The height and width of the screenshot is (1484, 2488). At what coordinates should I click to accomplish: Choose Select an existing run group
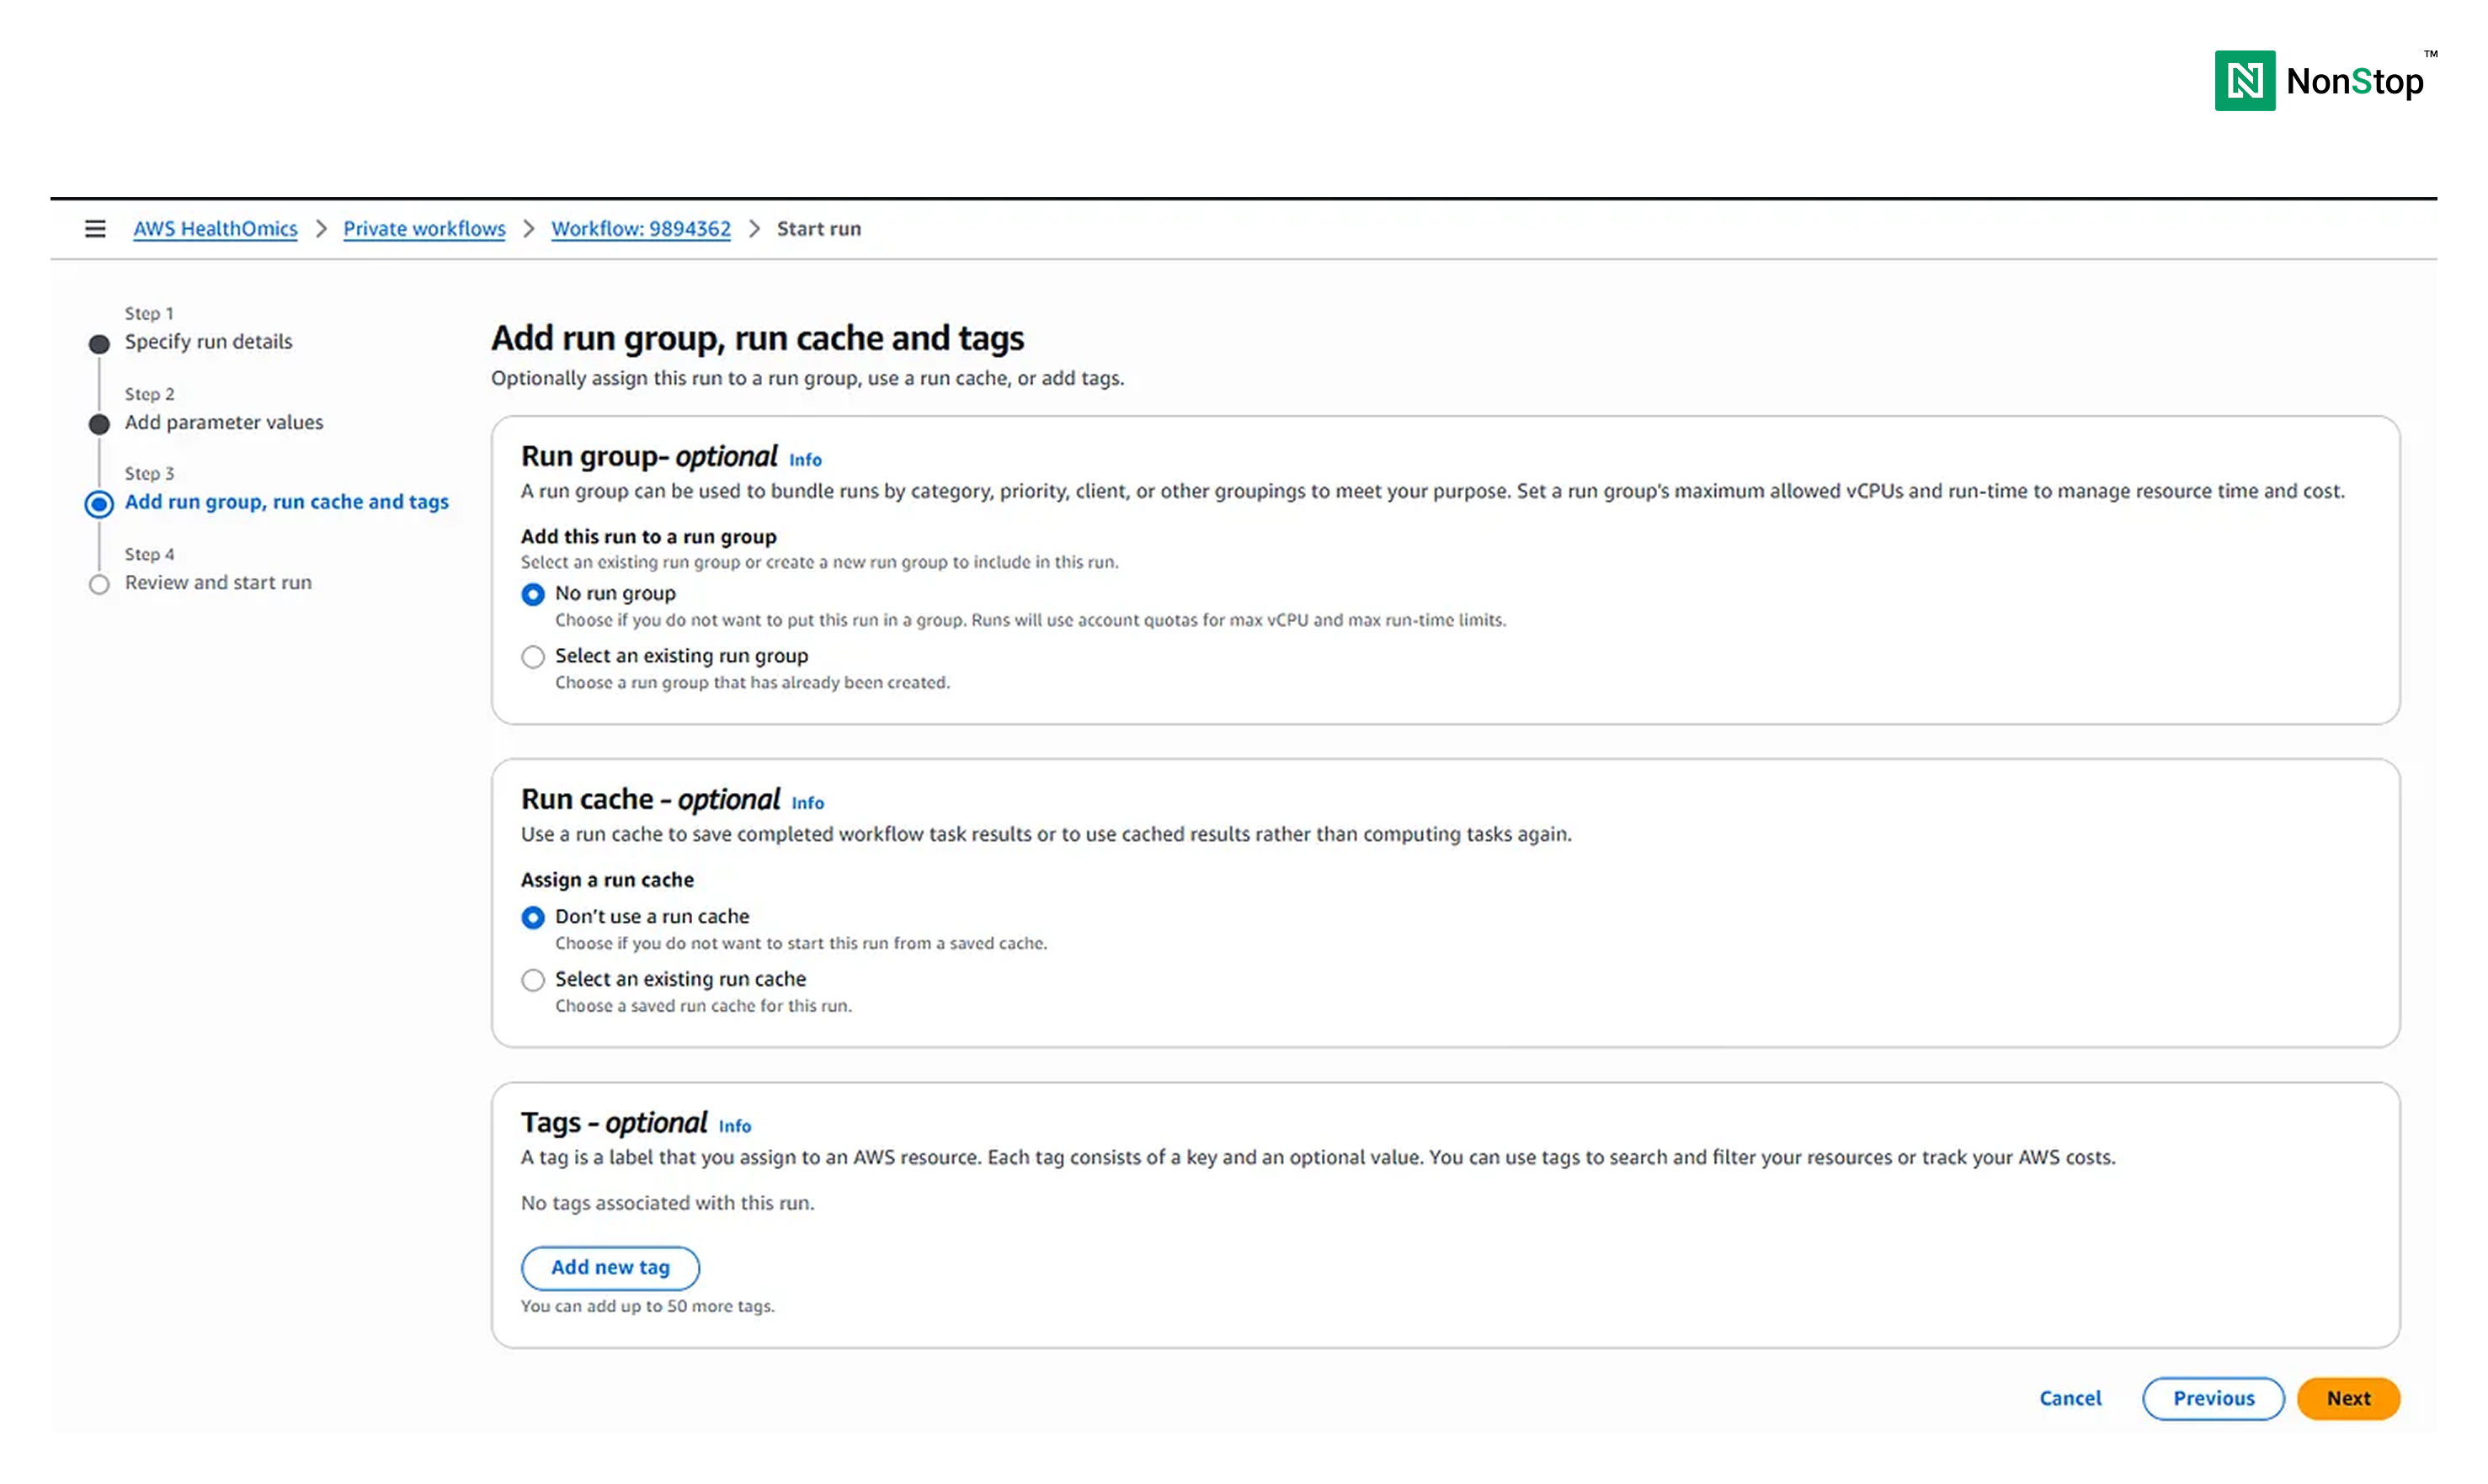533,657
